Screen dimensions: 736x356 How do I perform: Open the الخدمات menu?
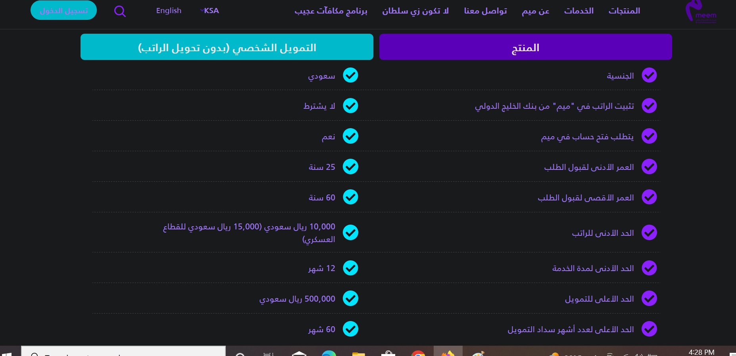pyautogui.click(x=579, y=11)
